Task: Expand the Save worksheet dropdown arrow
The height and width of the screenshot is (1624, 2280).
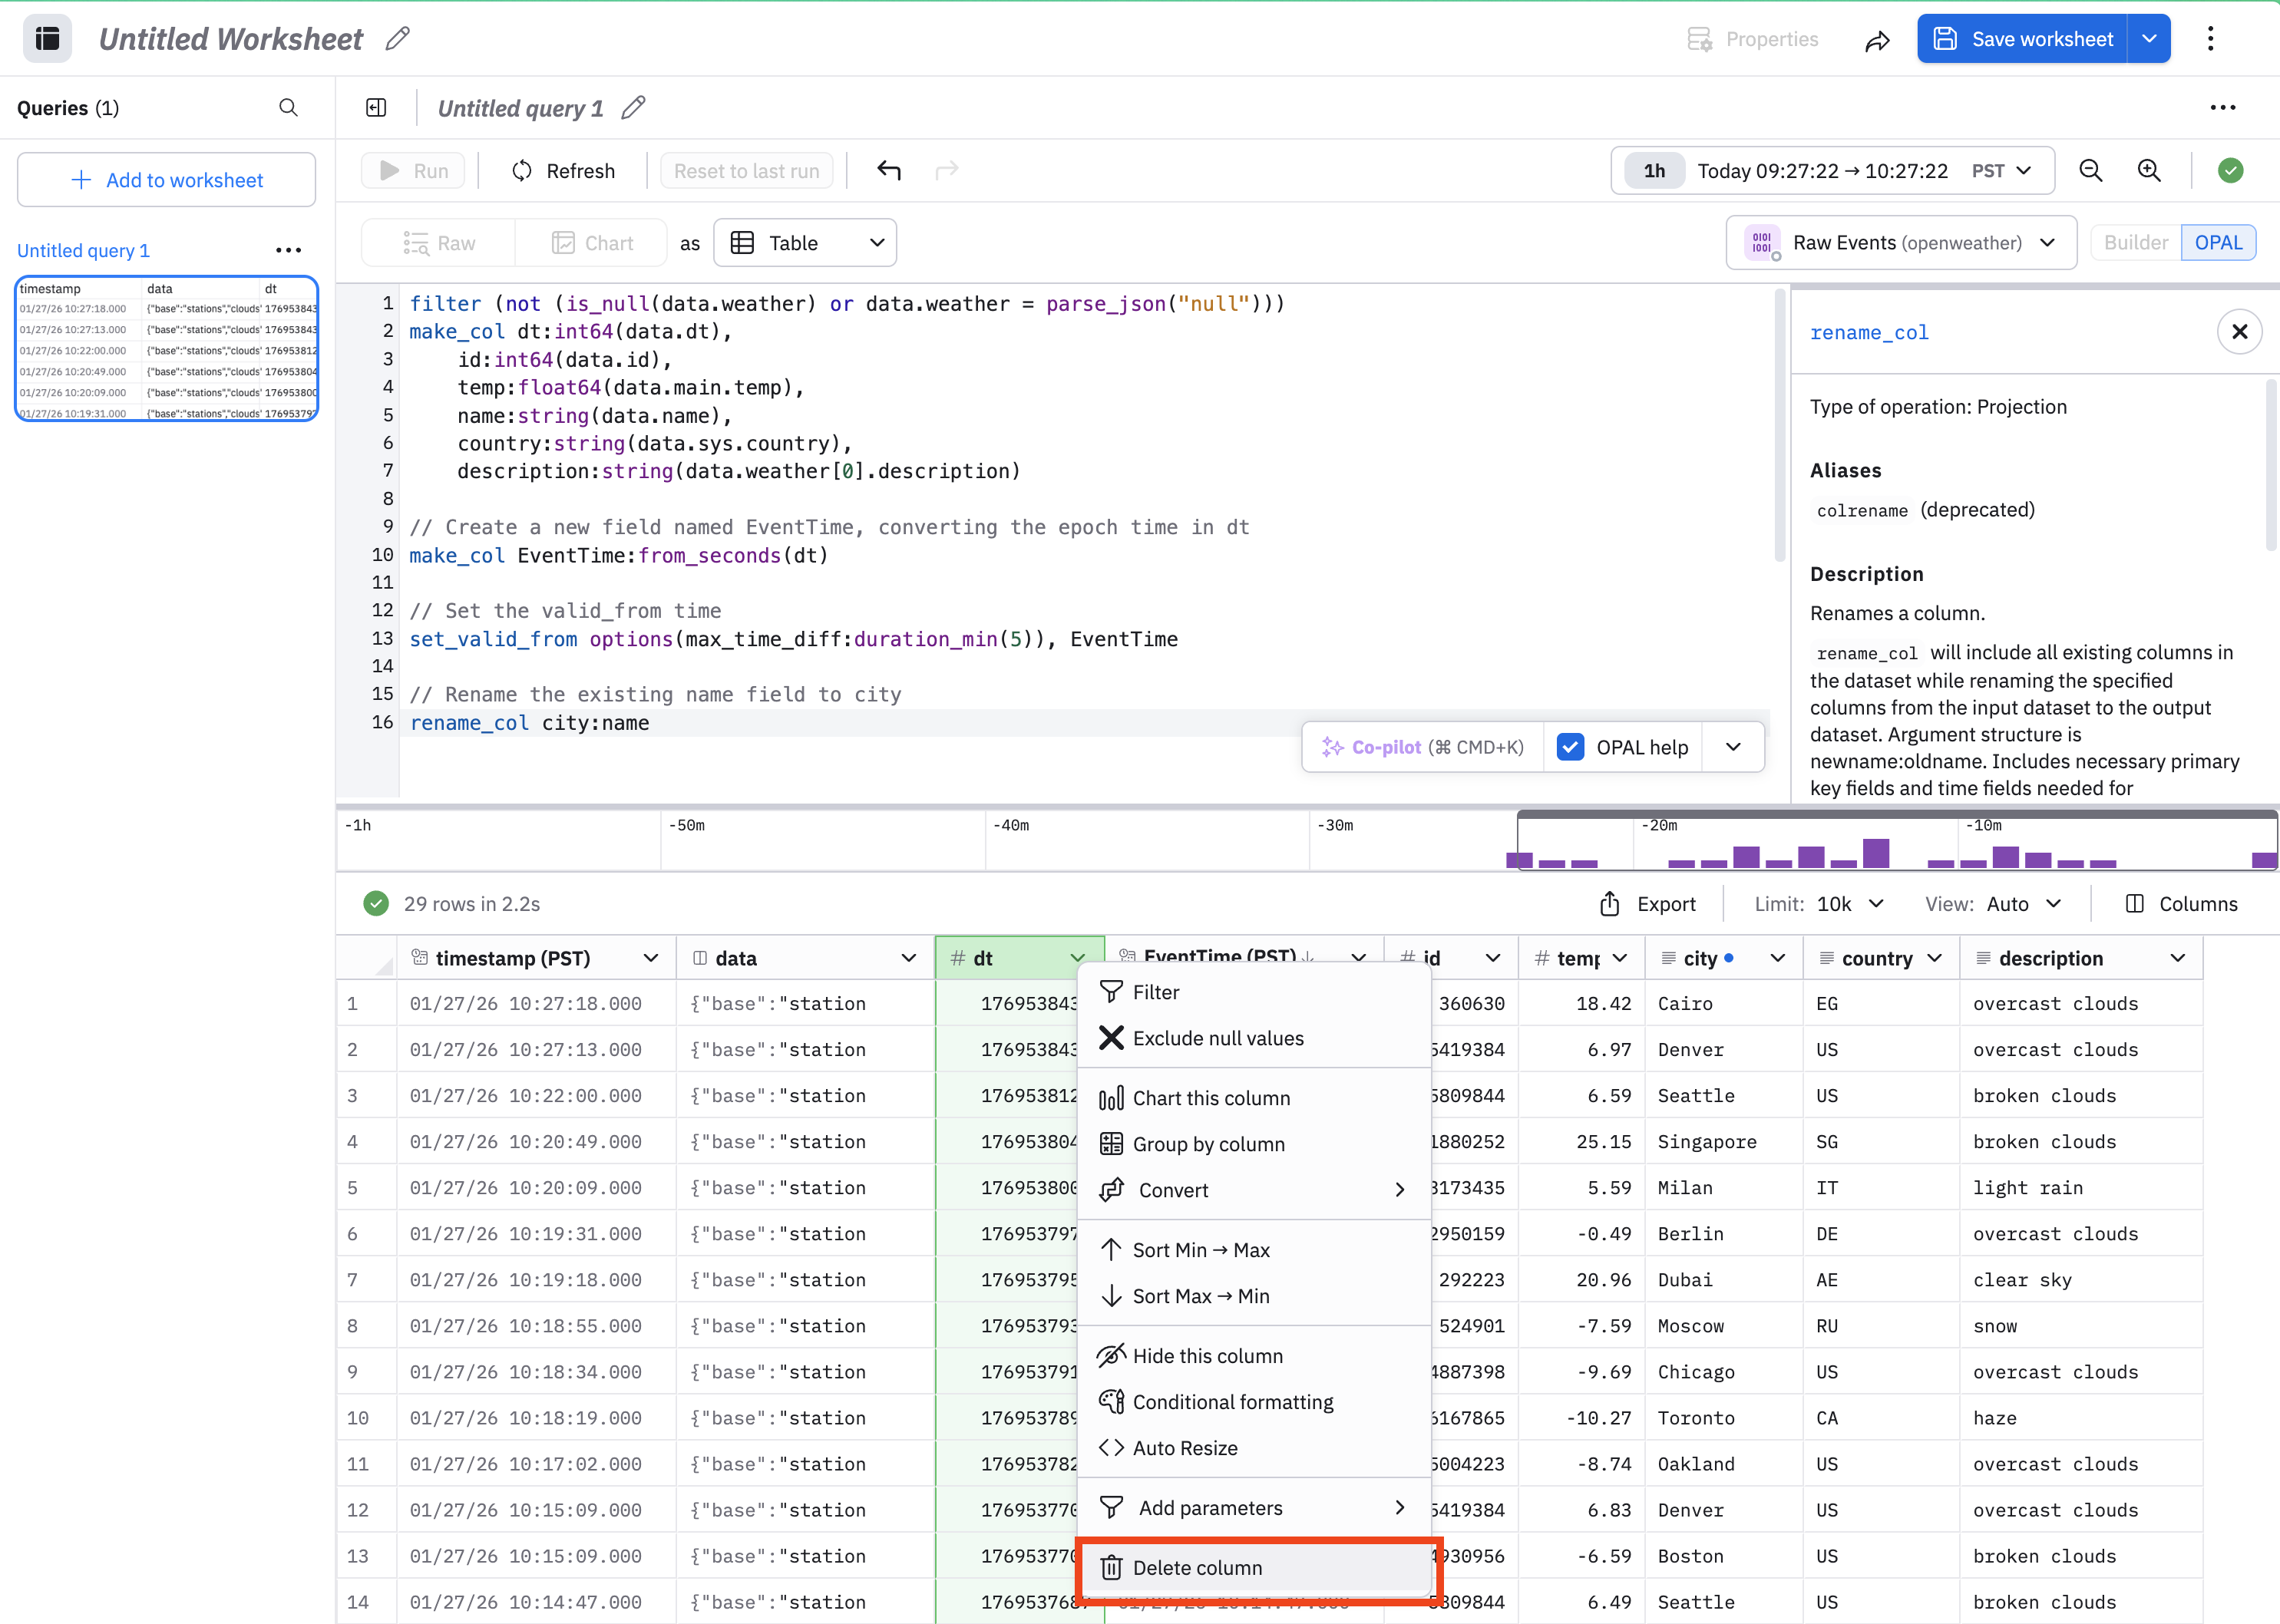Action: click(x=2149, y=39)
